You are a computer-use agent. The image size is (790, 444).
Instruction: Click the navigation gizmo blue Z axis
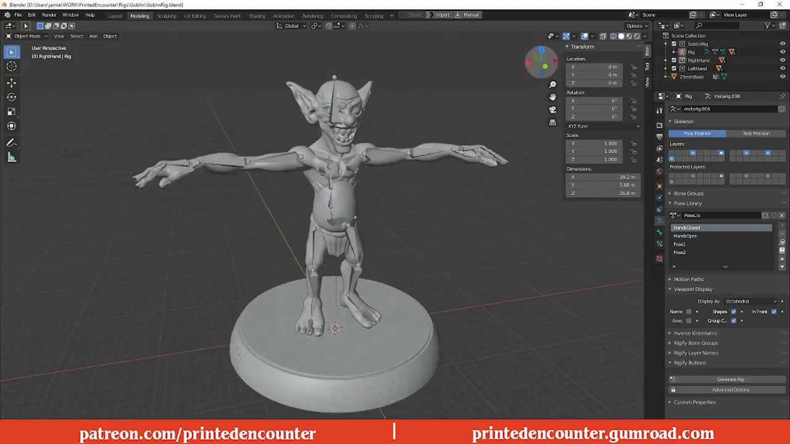tap(541, 50)
